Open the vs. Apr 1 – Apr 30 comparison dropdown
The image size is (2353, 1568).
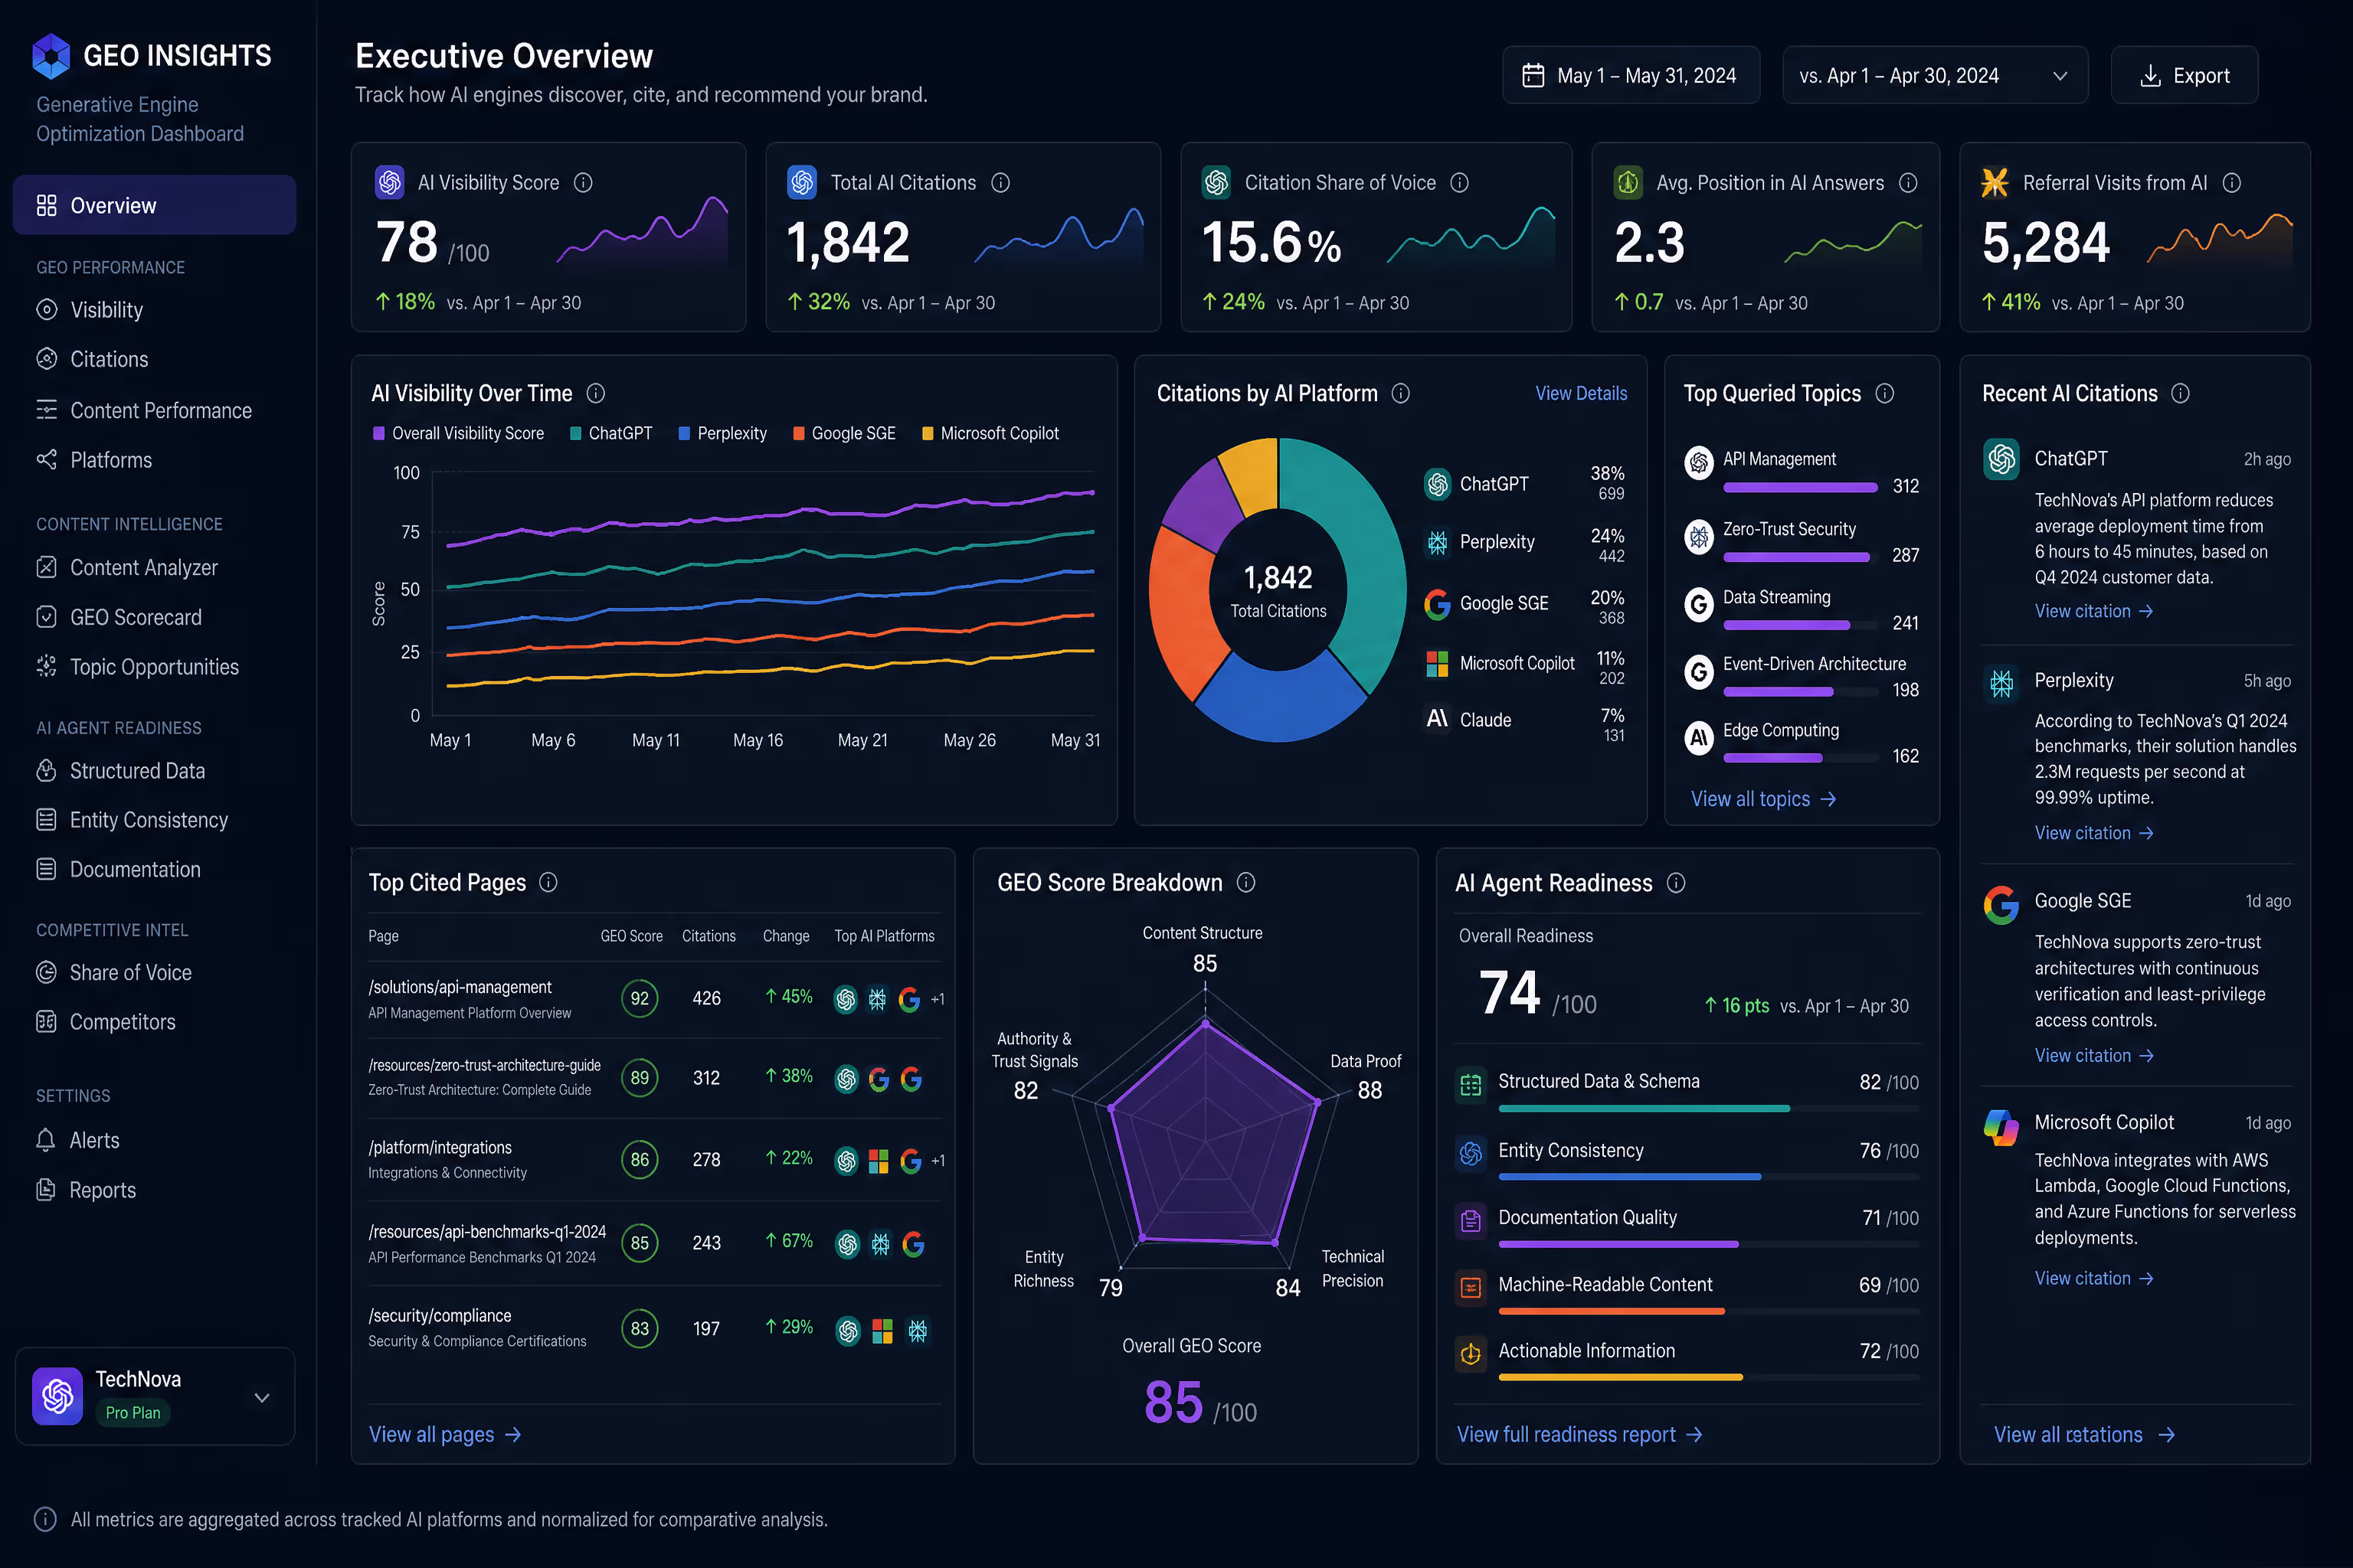1935,75
